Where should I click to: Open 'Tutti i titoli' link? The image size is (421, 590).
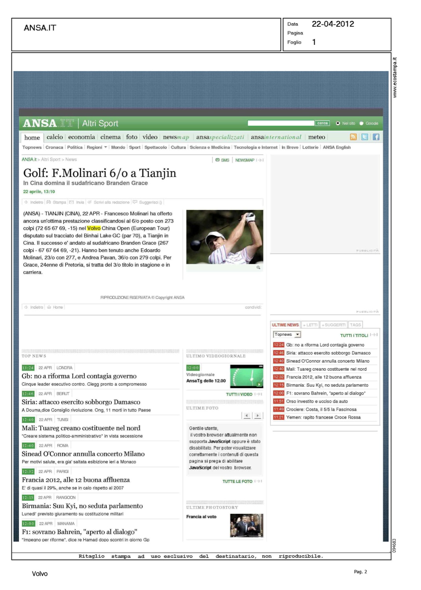354,336
